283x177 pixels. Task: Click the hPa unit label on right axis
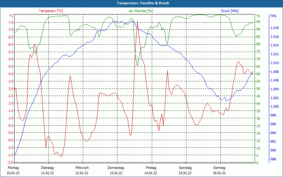point(273,16)
